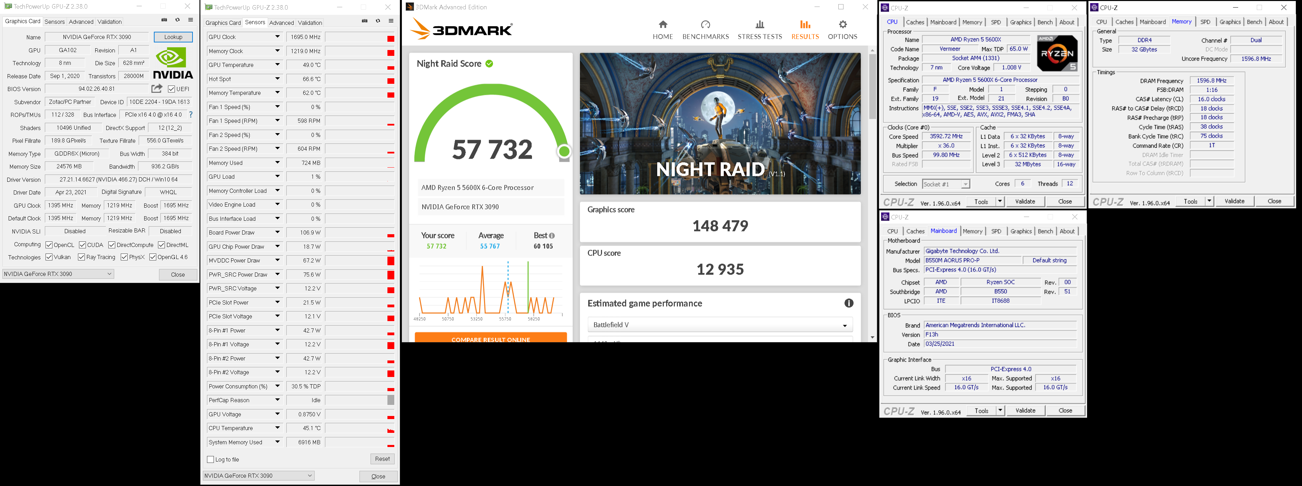Click the Lookup button in GPU-Z
1302x486 pixels.
pos(173,37)
